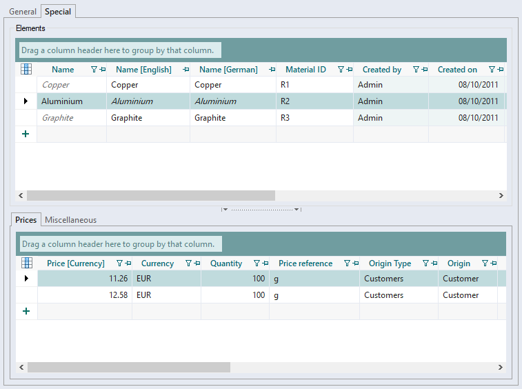The width and height of the screenshot is (522, 389).
Task: Click the filter icon on Material ID column
Action: click(341, 70)
